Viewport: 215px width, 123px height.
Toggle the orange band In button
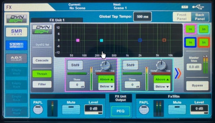(204, 42)
